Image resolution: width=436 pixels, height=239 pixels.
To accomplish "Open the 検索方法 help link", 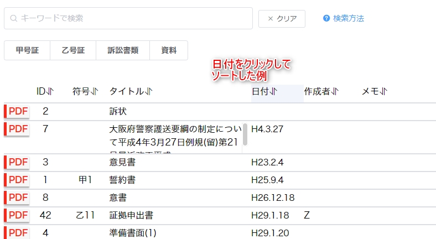I will tap(348, 18).
